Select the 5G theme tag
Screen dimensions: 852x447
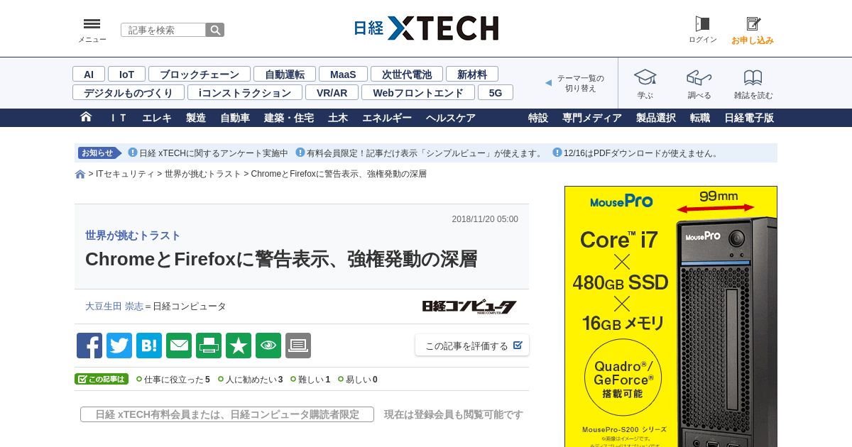(496, 92)
